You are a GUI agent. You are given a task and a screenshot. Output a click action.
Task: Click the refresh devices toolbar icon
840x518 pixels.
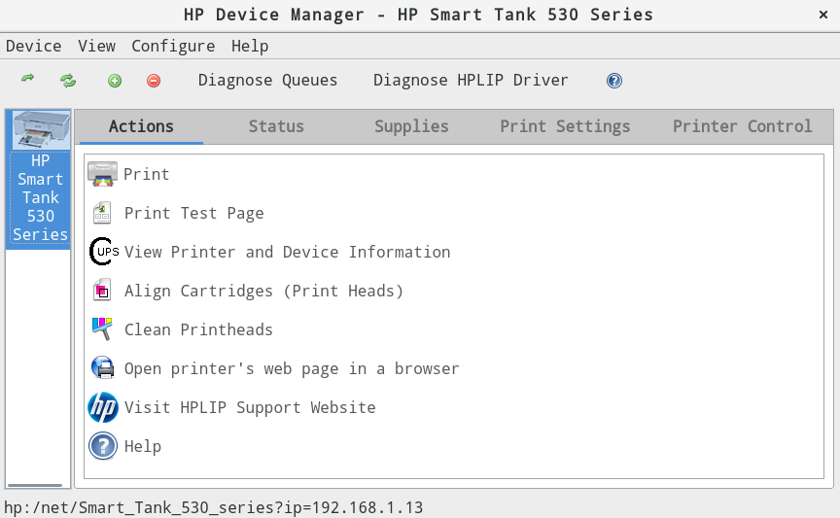[x=68, y=81]
